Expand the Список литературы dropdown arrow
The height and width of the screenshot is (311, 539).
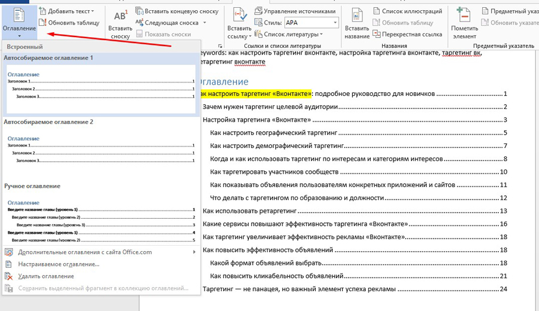pos(322,34)
